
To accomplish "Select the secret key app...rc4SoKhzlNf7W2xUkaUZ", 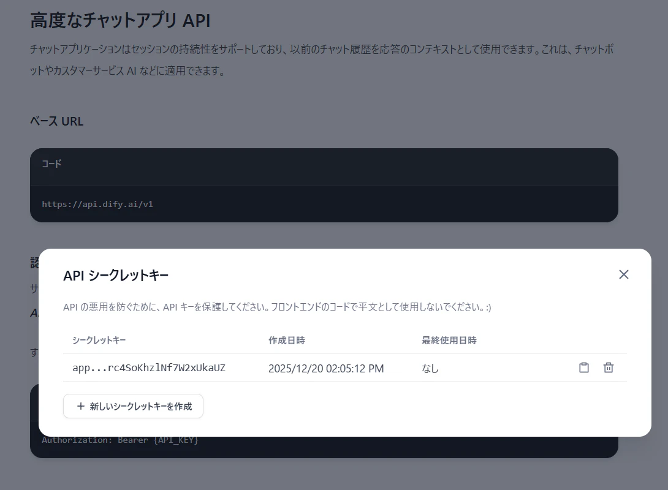I will [x=149, y=368].
